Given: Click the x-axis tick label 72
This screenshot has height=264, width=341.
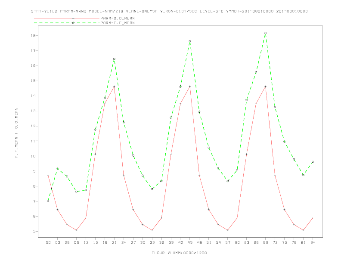Looking at the screenshot, I should point(275,242).
